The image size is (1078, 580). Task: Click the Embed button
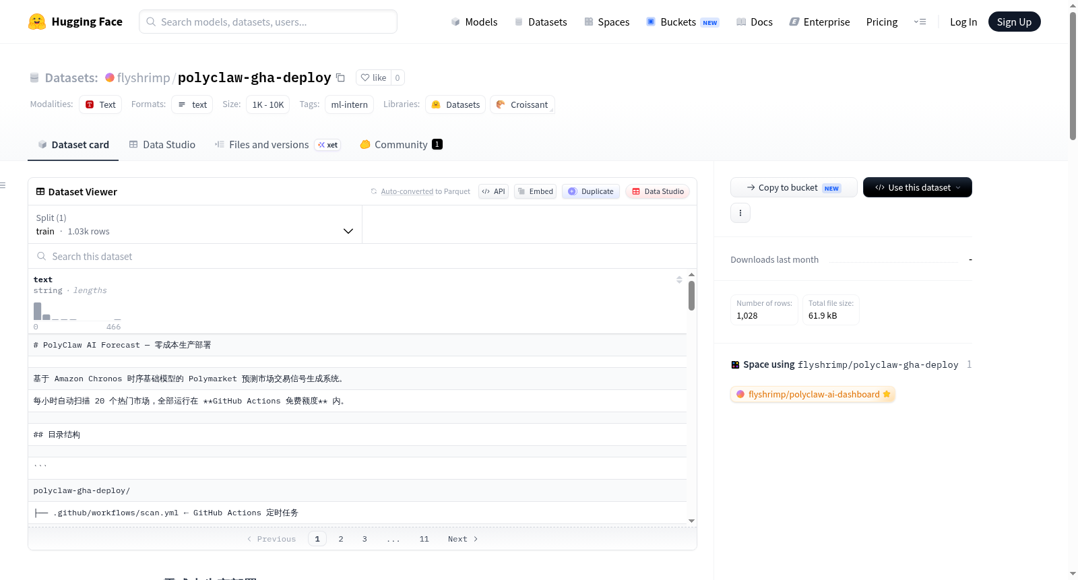pos(536,191)
